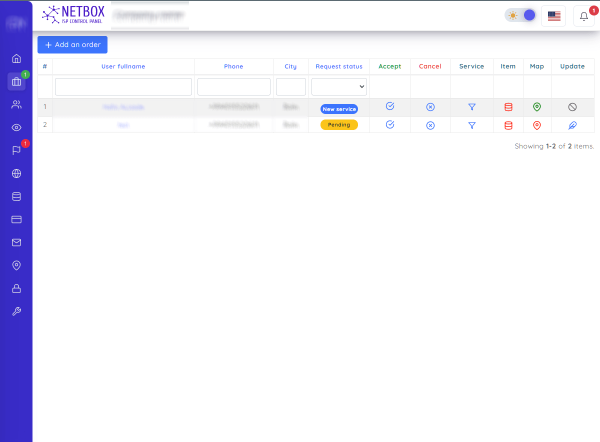Click the Update feather icon in row 2
Screen dimensions: 600x442
point(572,125)
